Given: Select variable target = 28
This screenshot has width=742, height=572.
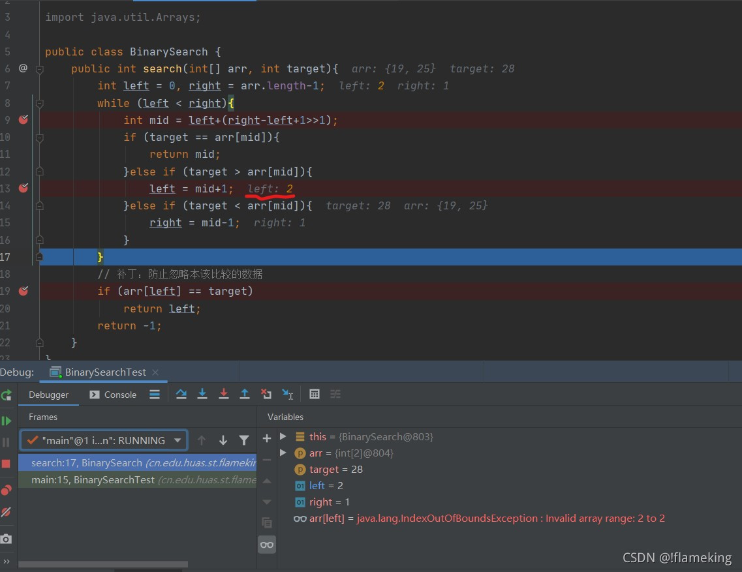Looking at the screenshot, I should (x=336, y=470).
